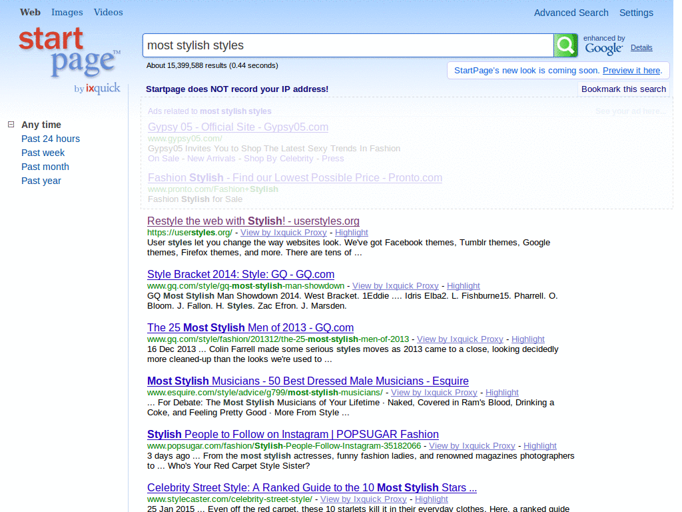Open Most Stylish Musicians Esquire result
The width and height of the screenshot is (682, 512).
pos(308,381)
